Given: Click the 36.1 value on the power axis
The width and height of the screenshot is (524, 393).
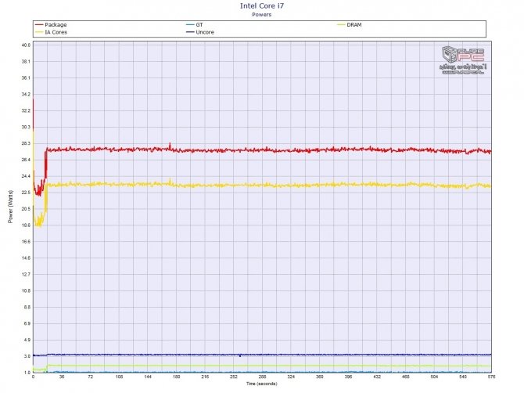Looking at the screenshot, I should pos(26,78).
